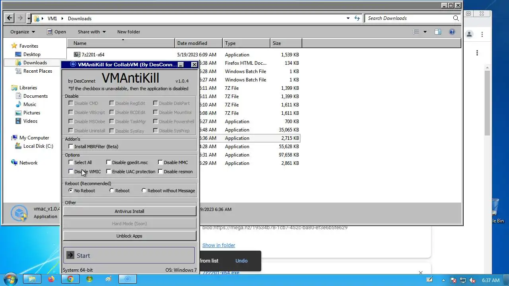Screen dimensions: 509x286
Task: Choose Reboot without Message radio option
Action: coord(144,191)
